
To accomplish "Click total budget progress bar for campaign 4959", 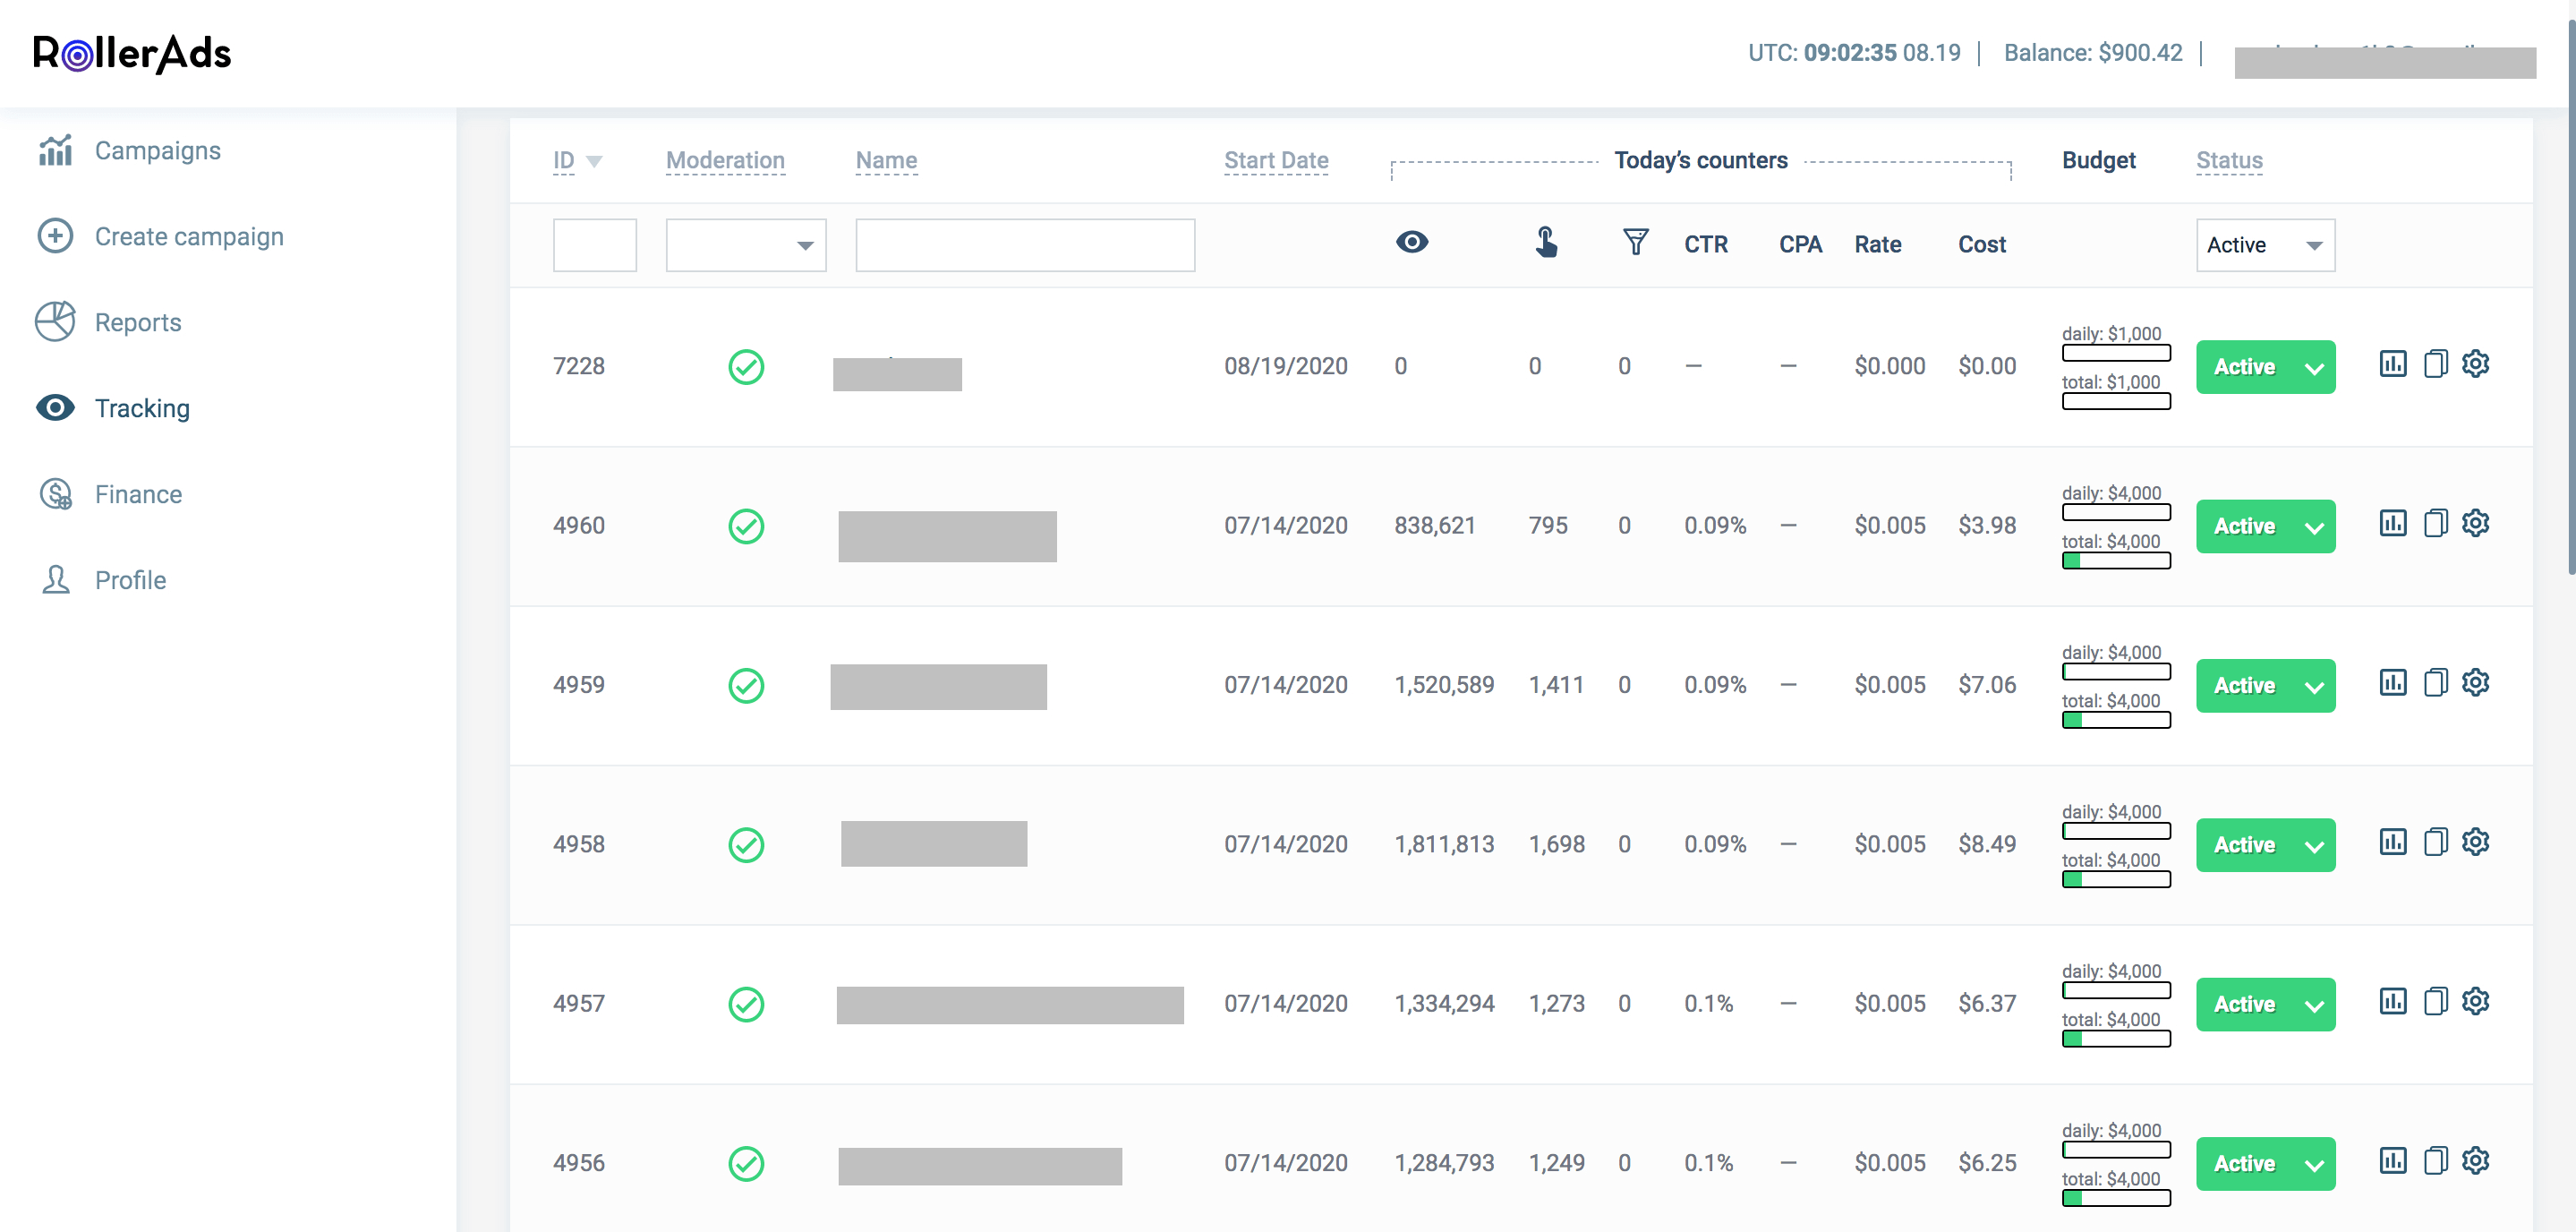I will coord(2116,720).
